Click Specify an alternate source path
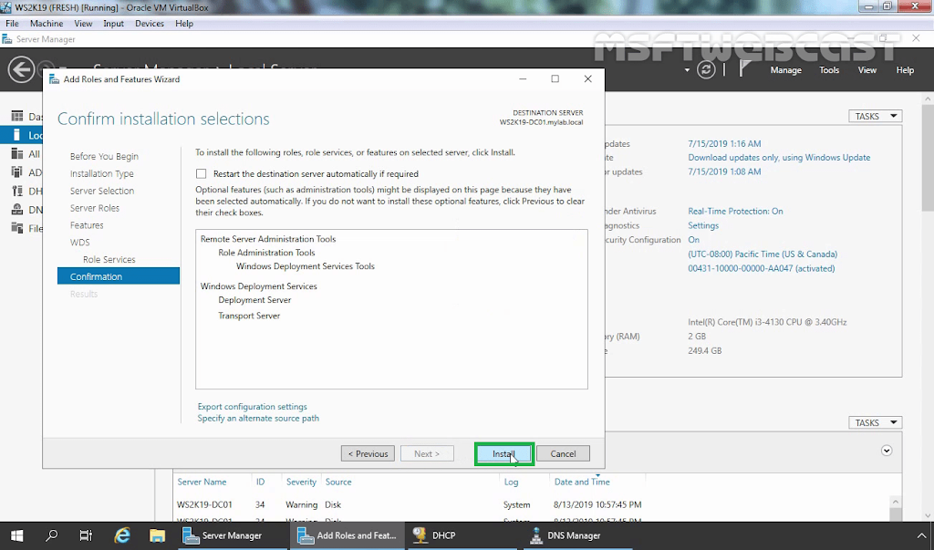Image resolution: width=934 pixels, height=550 pixels. [258, 419]
